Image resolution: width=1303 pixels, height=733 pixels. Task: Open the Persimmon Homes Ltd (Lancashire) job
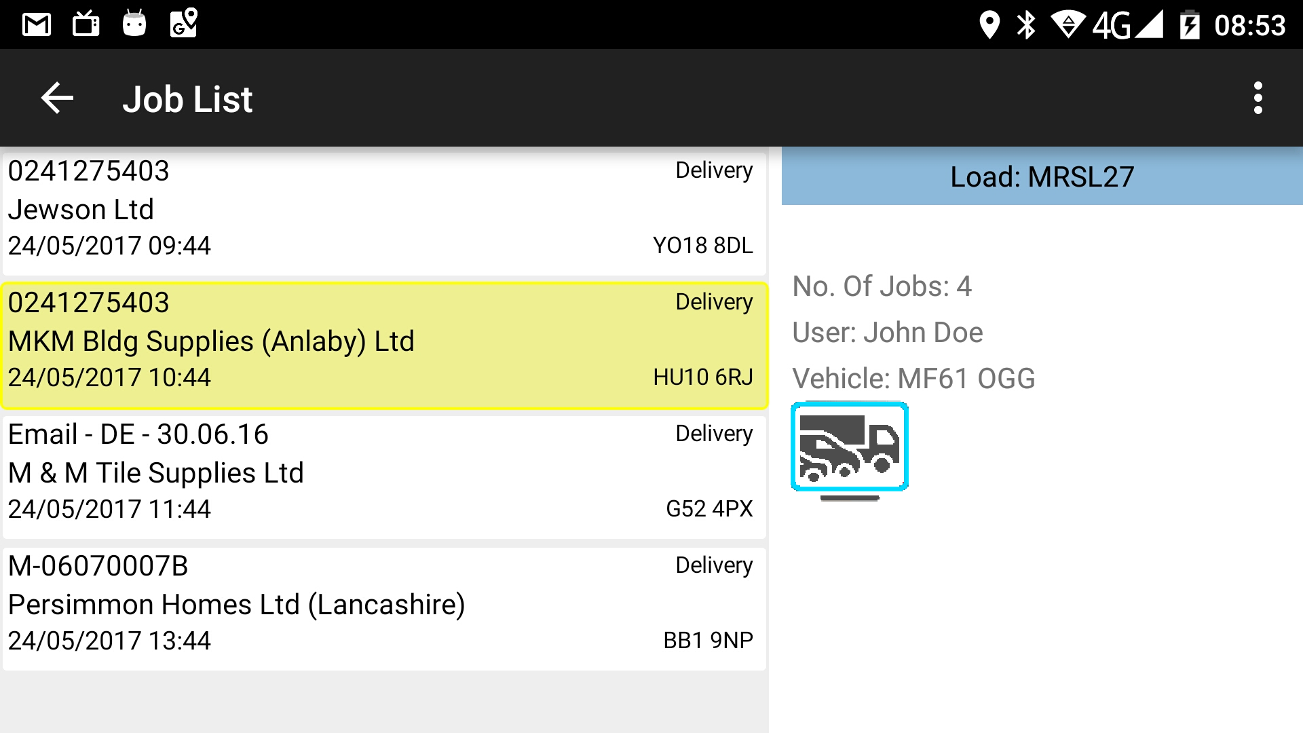pos(384,609)
